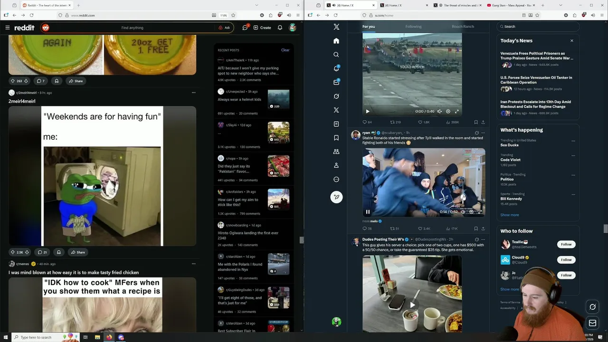
Task: Follow Teallie in Who to follow
Action: point(566,244)
